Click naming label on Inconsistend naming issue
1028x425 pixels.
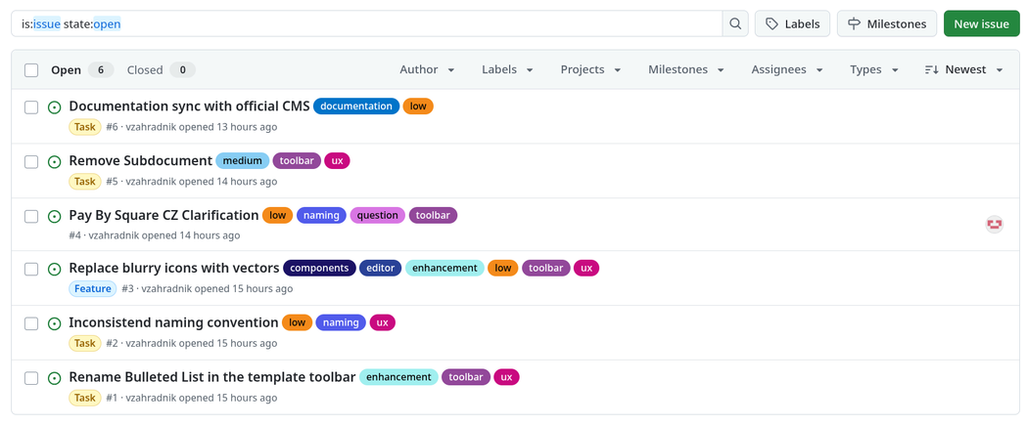pyautogui.click(x=341, y=322)
